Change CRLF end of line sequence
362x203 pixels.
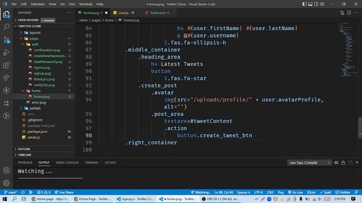pos(270,192)
